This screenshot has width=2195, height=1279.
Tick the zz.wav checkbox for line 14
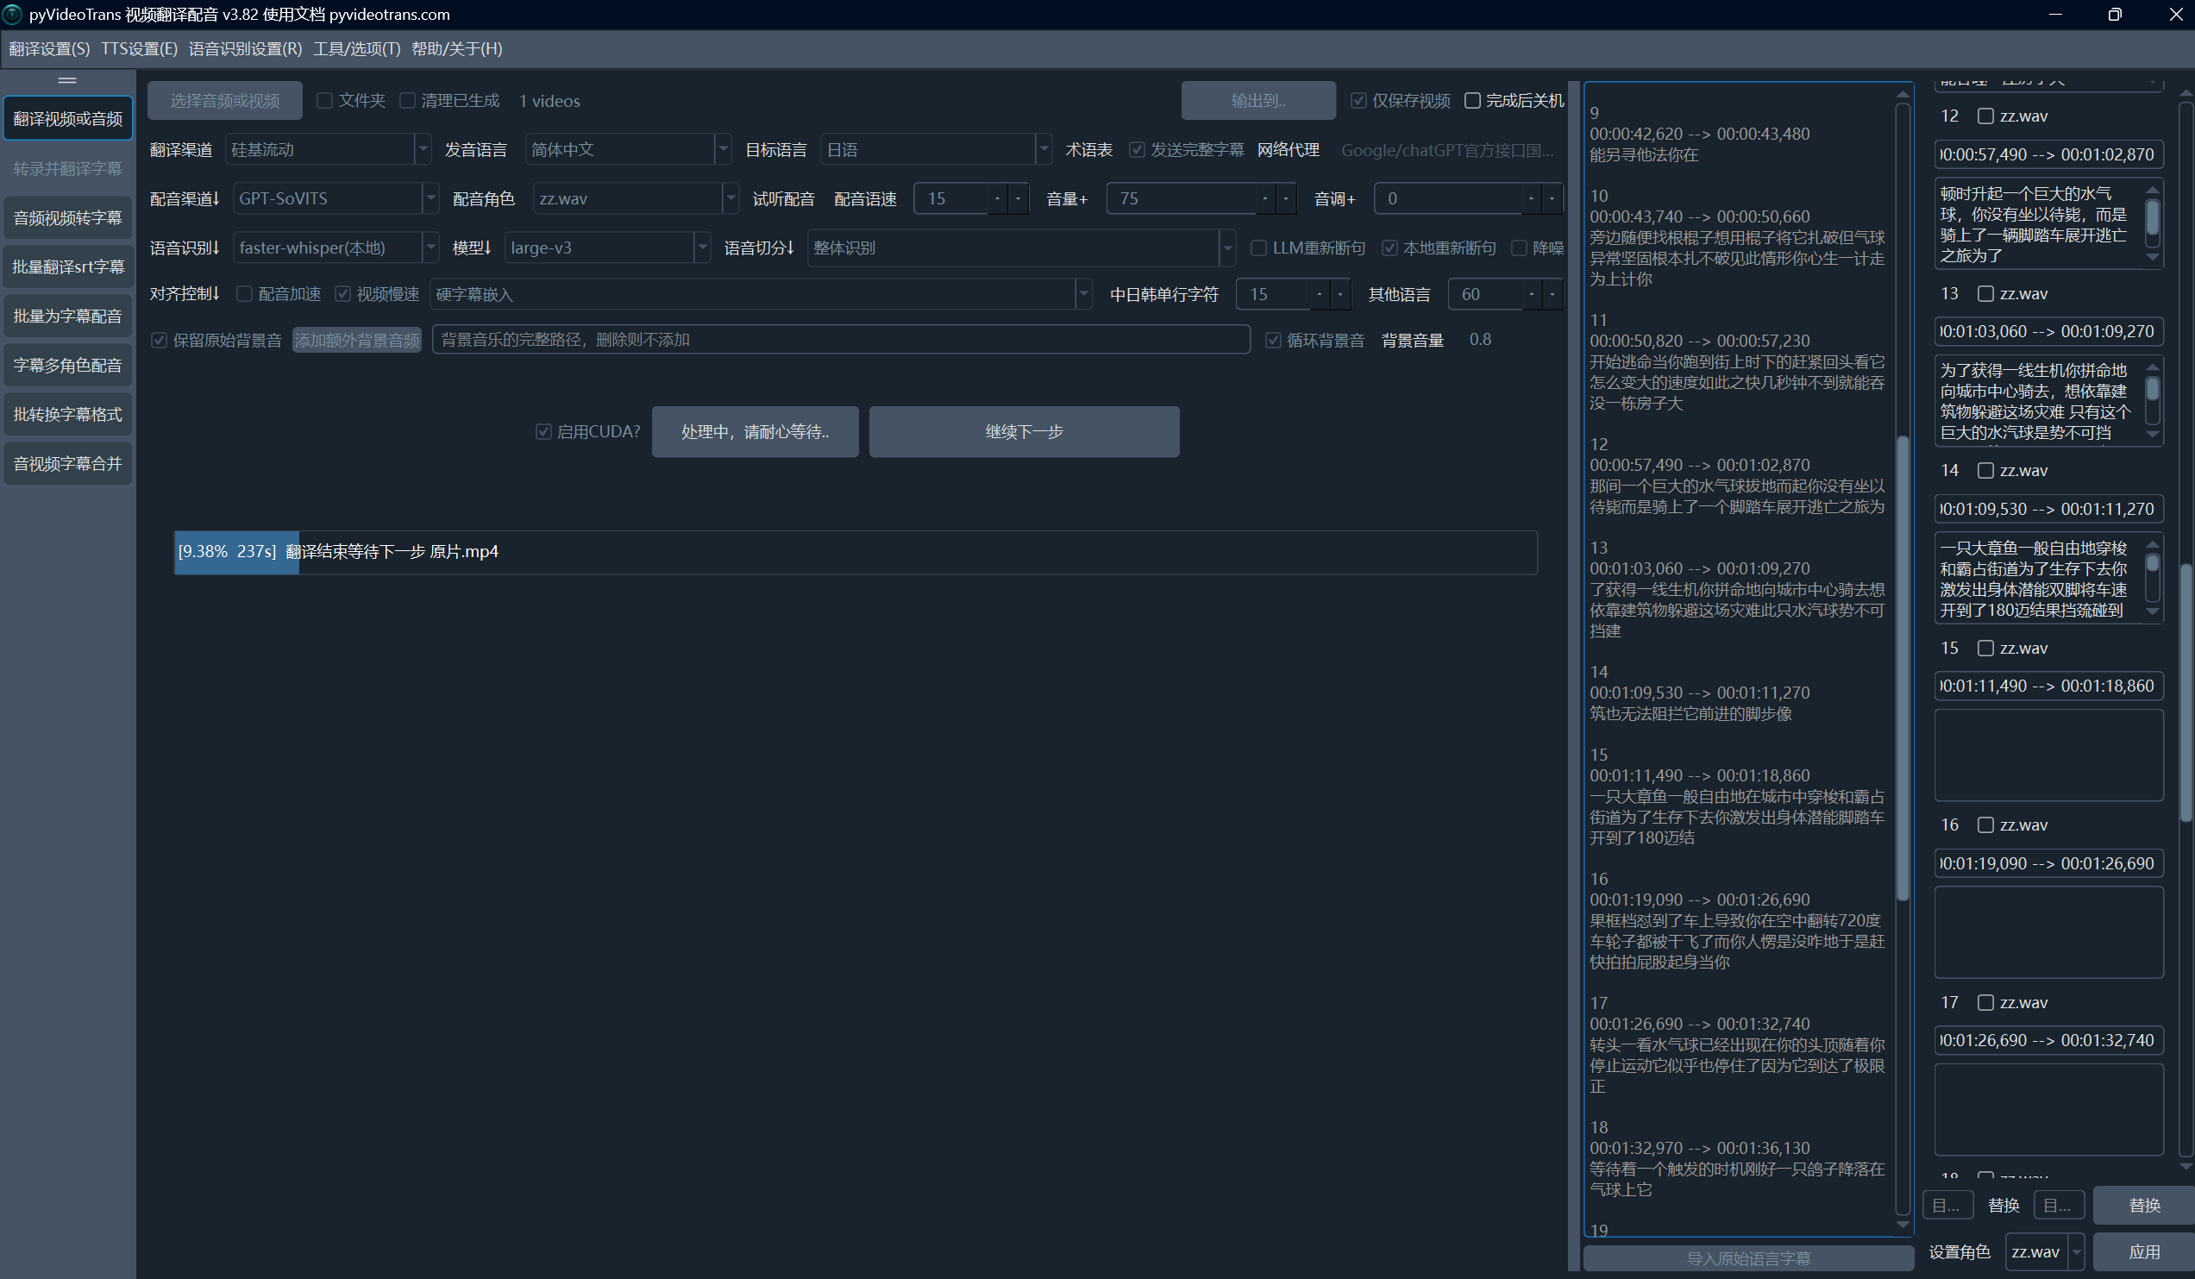tap(1986, 471)
